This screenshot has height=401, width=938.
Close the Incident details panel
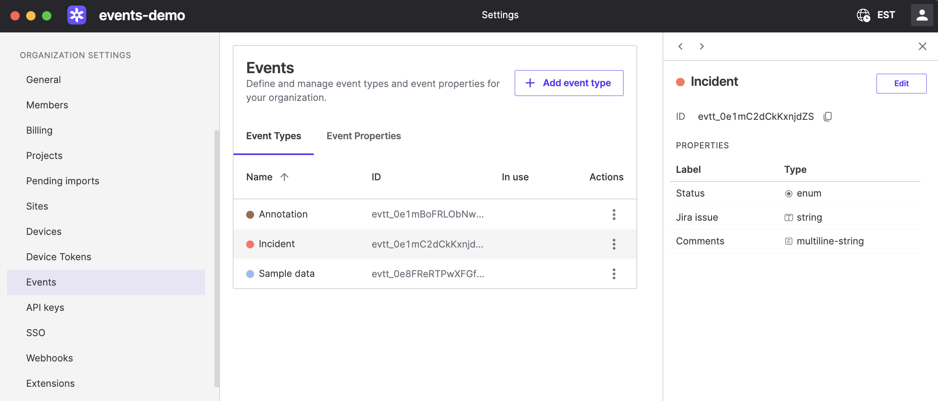click(923, 47)
